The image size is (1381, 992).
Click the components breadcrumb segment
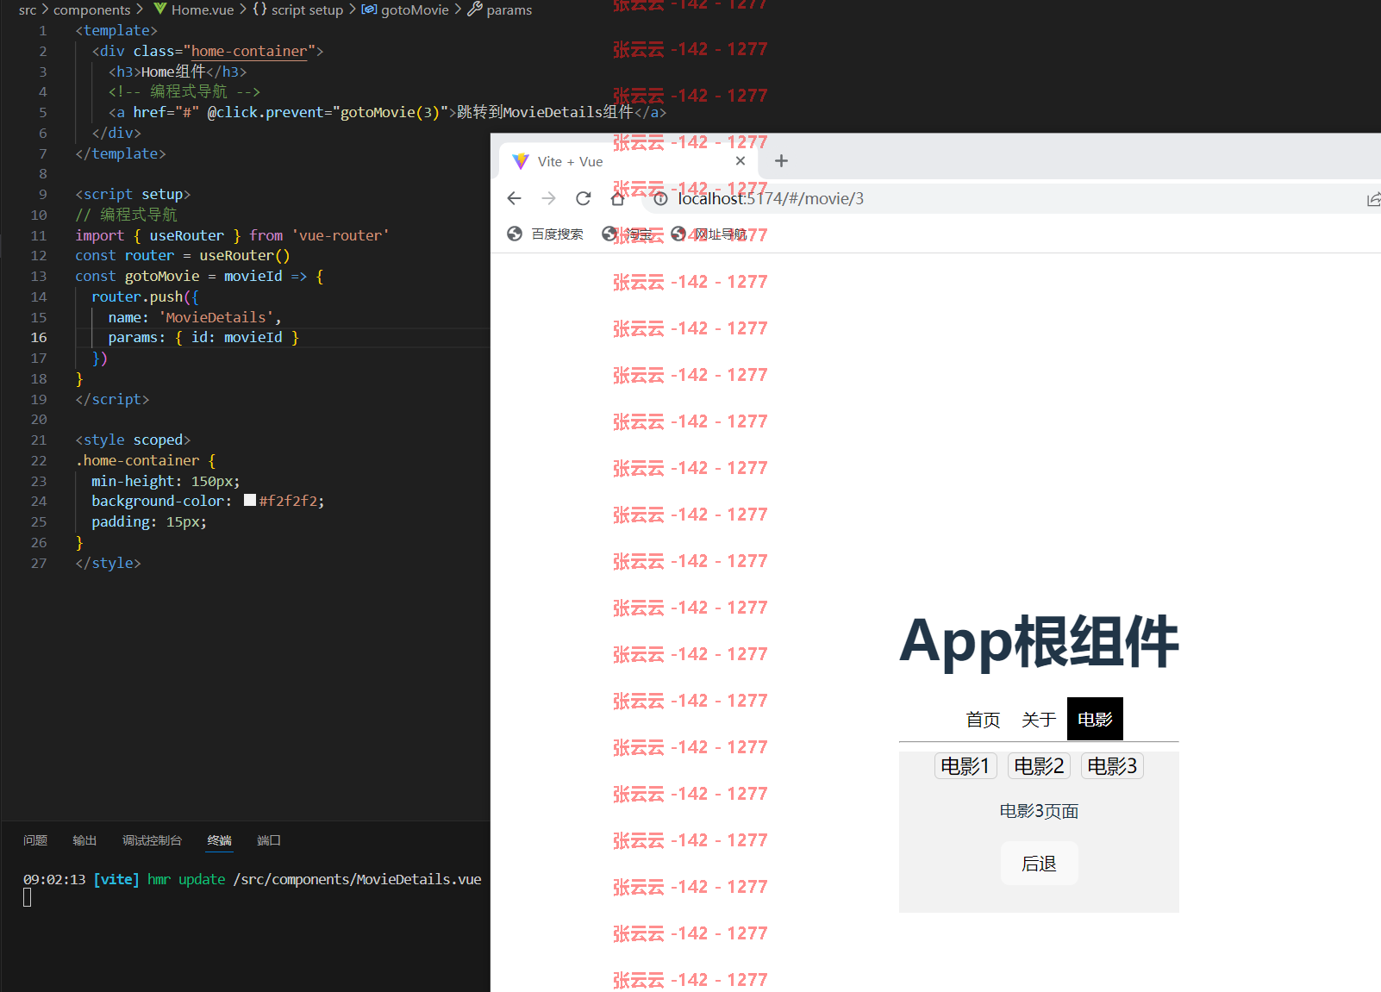tap(91, 9)
